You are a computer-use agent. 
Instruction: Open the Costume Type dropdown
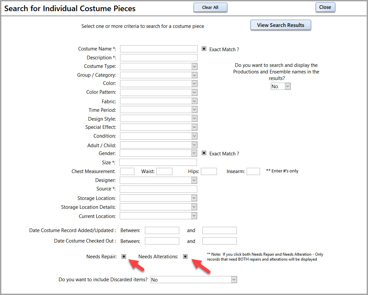194,67
